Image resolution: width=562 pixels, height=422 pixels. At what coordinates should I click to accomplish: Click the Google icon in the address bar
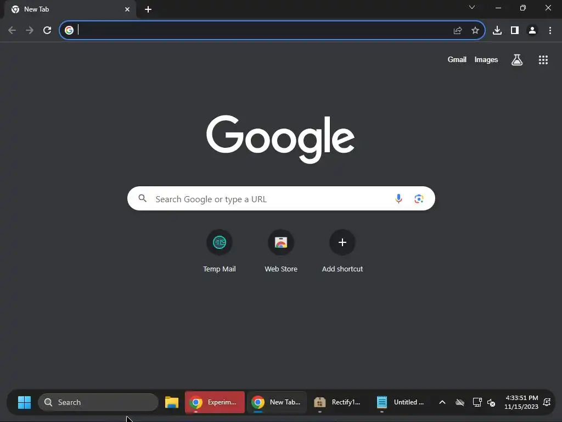click(69, 30)
